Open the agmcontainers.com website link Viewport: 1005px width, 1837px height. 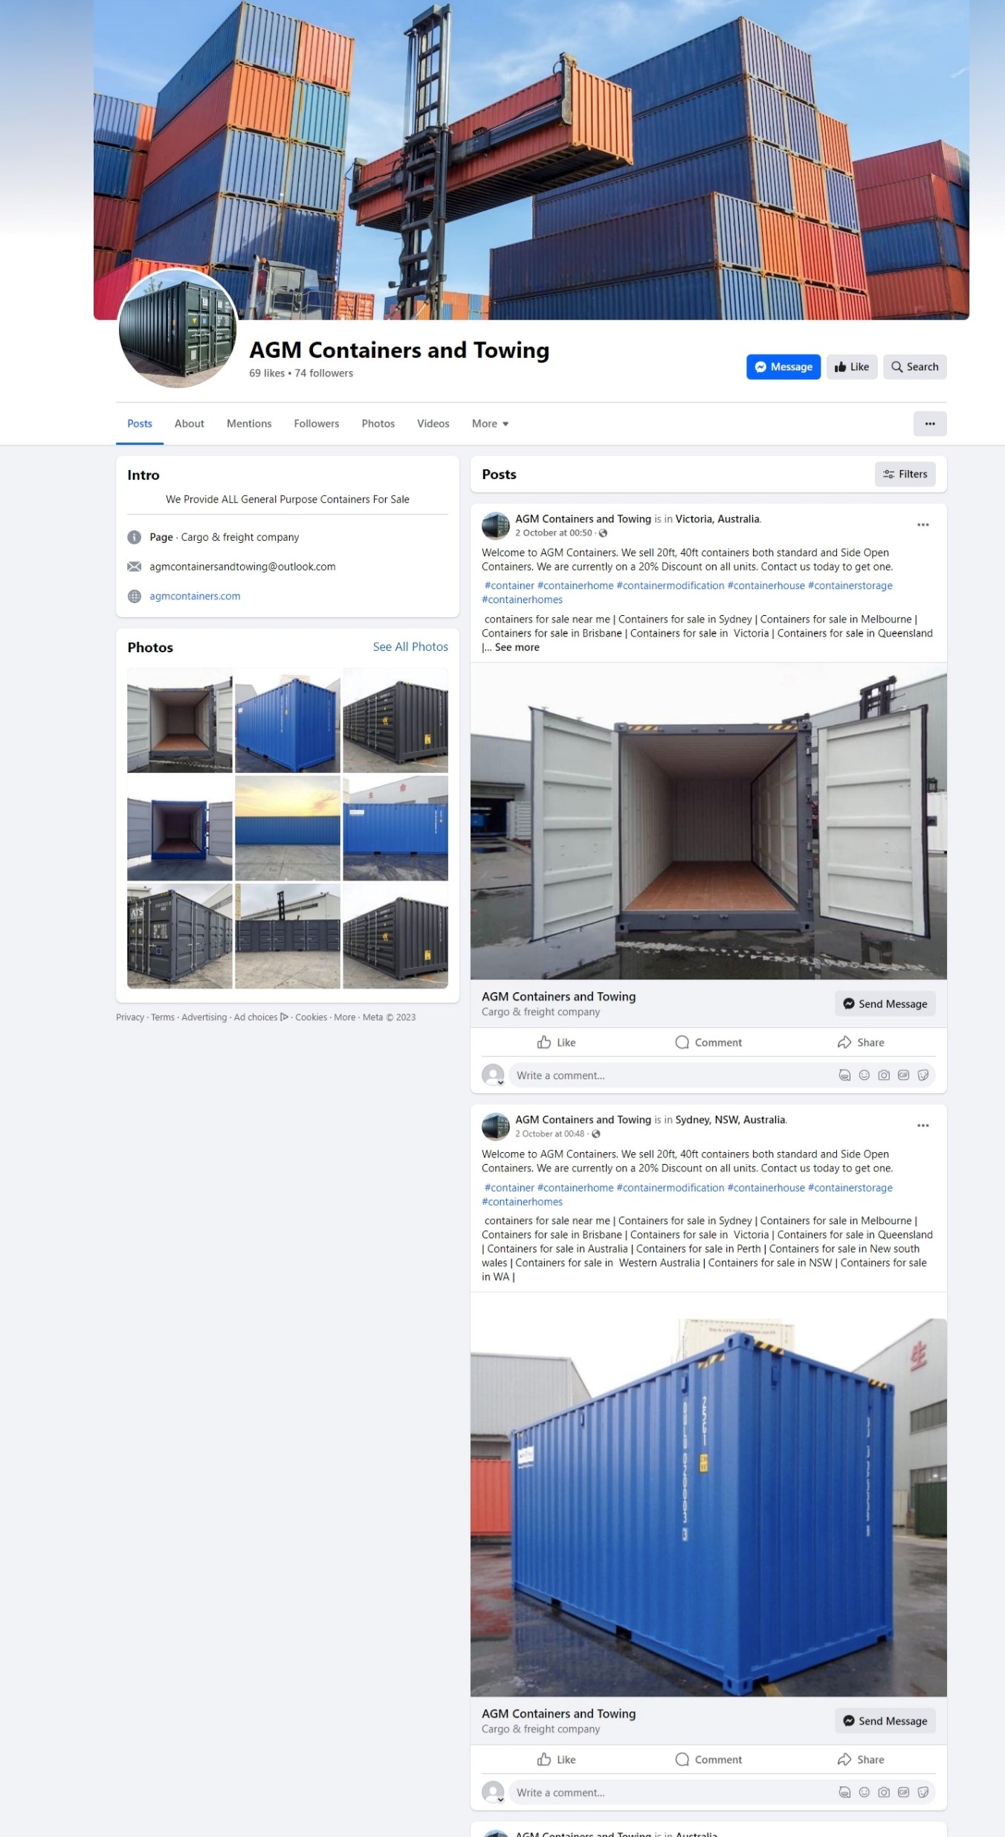pos(195,596)
